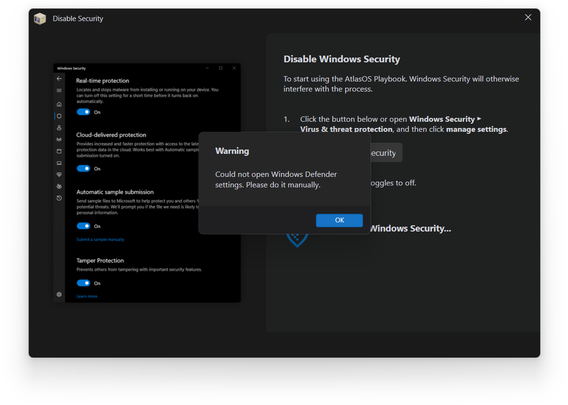
Task: Click the back arrow in Windows Security
Action: pyautogui.click(x=58, y=78)
